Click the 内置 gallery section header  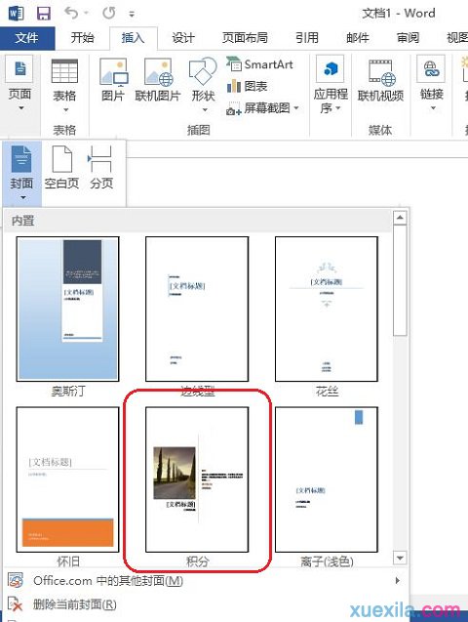pos(198,221)
